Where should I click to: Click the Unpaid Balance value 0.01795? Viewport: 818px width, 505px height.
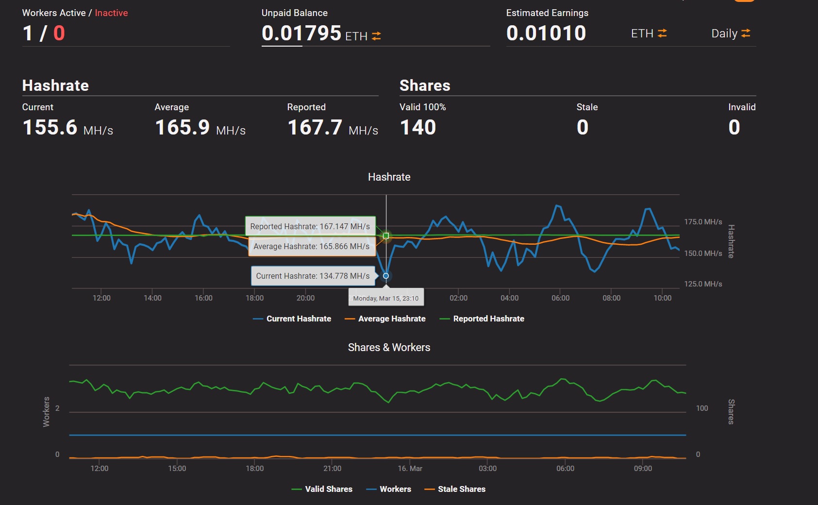tap(301, 33)
